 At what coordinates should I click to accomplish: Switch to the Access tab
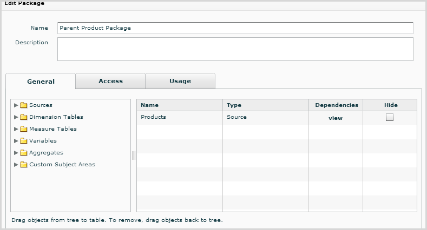pyautogui.click(x=110, y=81)
